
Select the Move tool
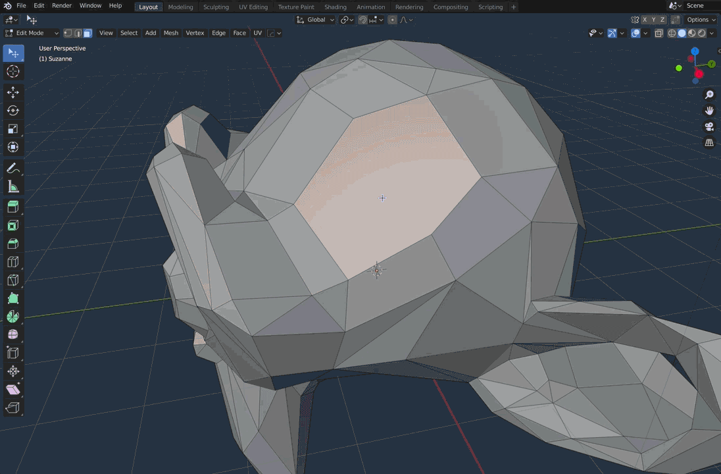(x=13, y=92)
